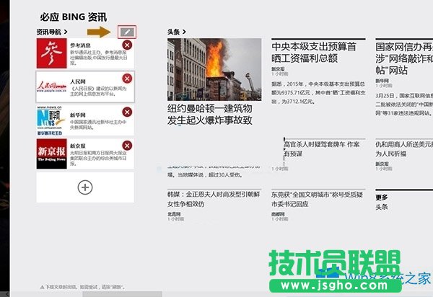Open headline 国家网信办 网络敲诈 article

click(x=404, y=58)
